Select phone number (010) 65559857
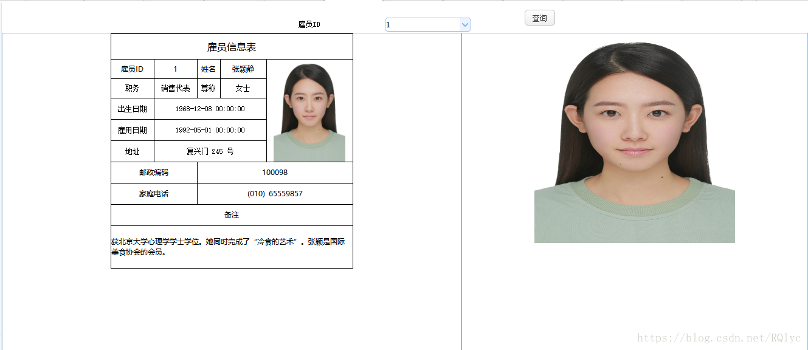Viewport: 808px width, 350px height. (x=275, y=194)
